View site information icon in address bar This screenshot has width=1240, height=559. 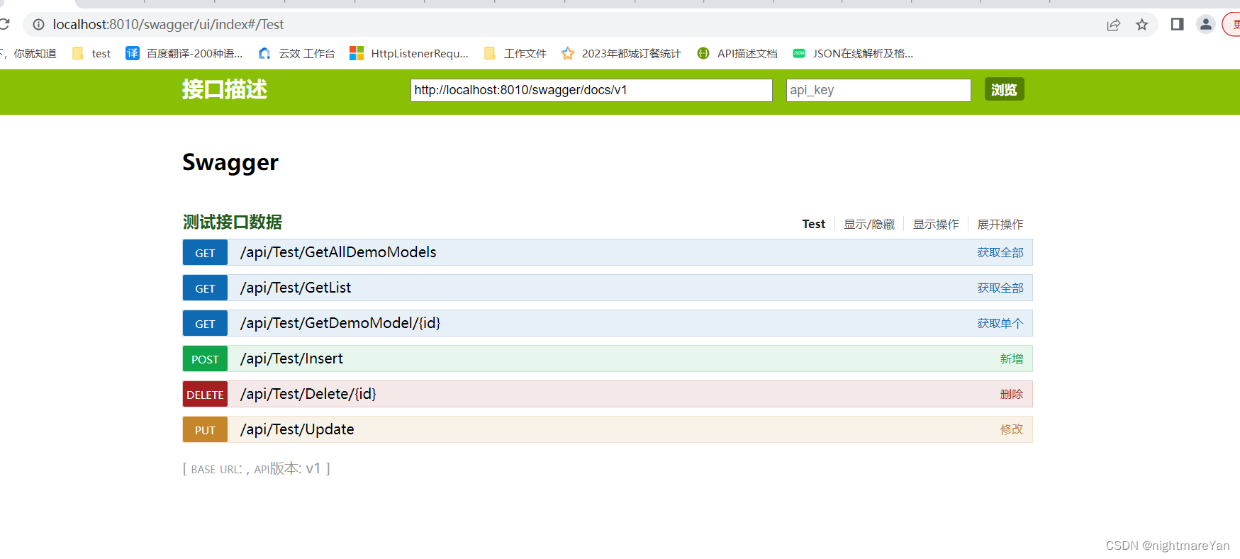tap(38, 24)
